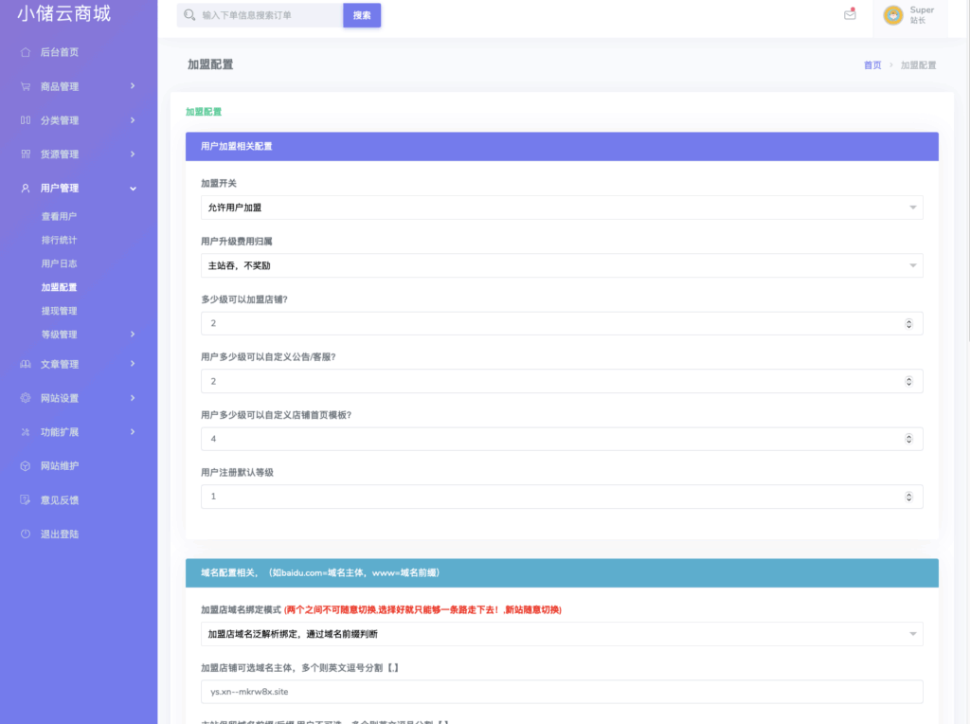Click the 网站设置 gear icon
Screen dimensions: 970x724
coord(25,397)
